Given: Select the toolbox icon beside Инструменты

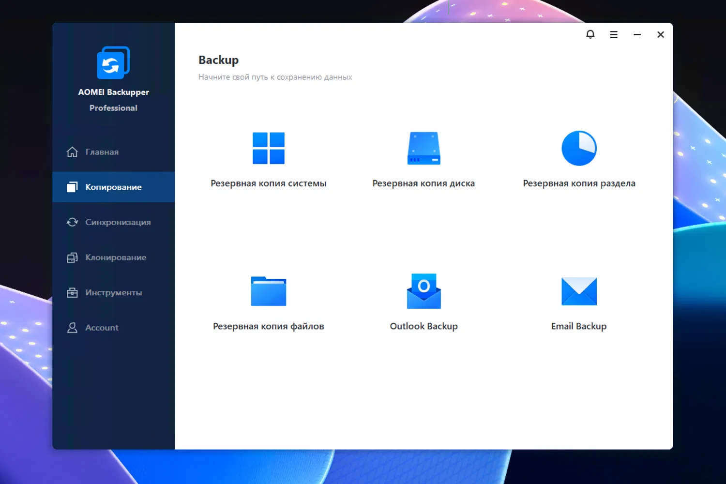Looking at the screenshot, I should tap(72, 292).
